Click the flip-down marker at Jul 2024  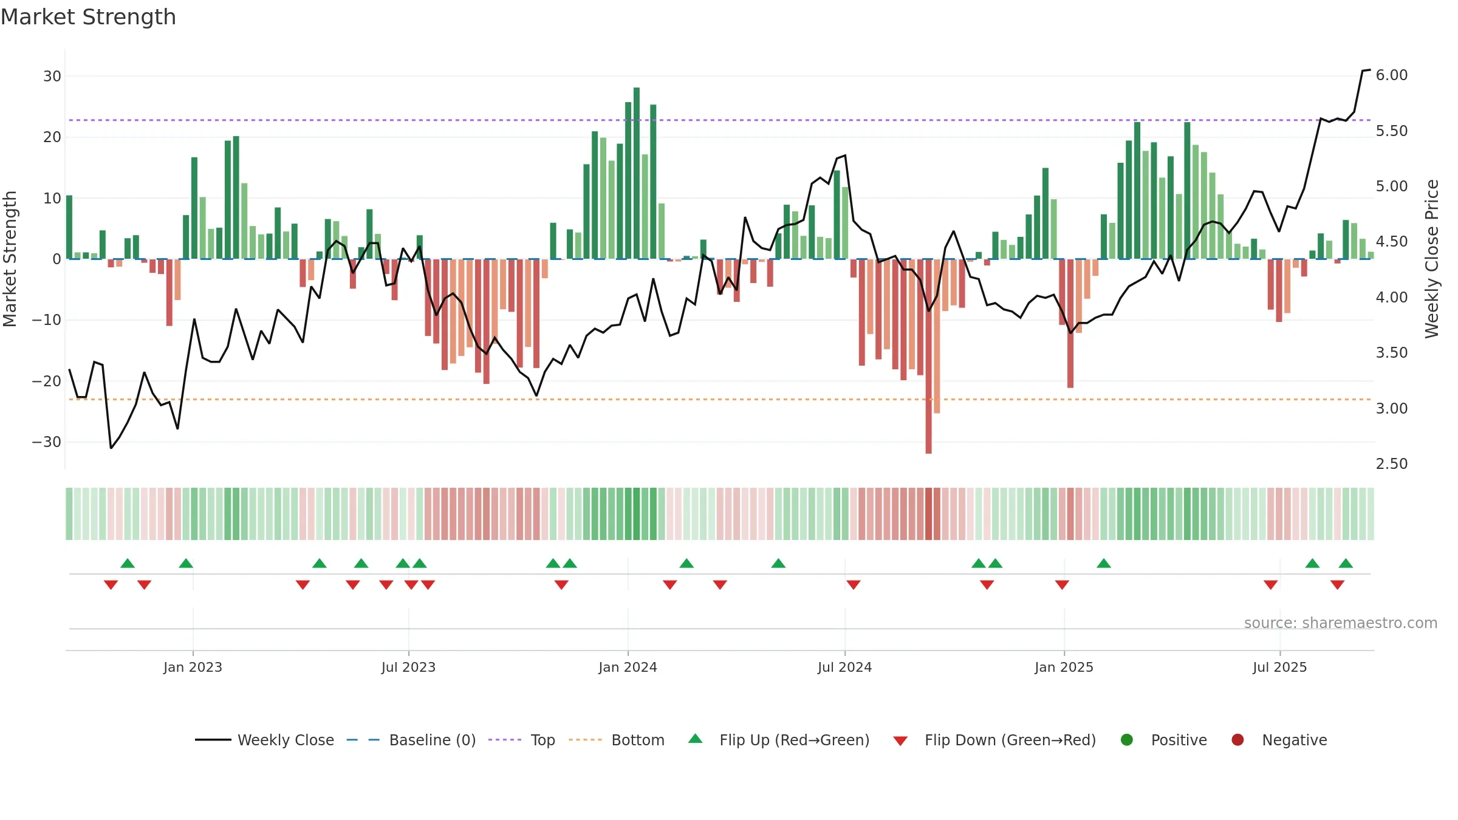[x=854, y=585]
